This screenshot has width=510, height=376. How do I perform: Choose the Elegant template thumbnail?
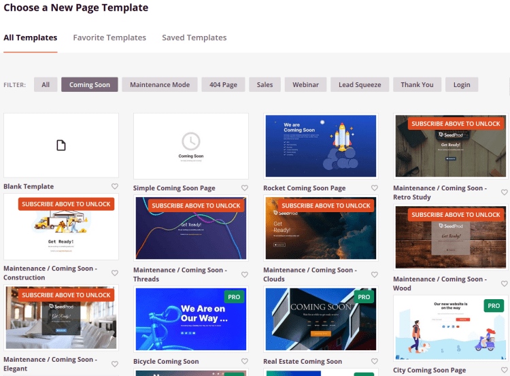(x=61, y=318)
